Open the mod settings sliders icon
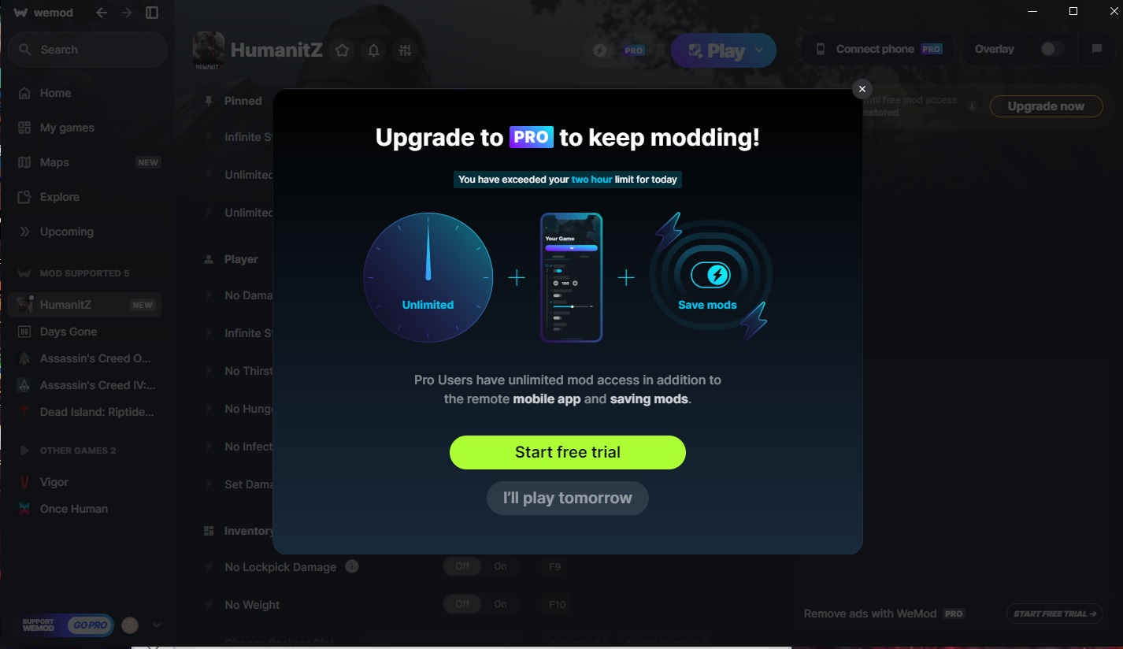This screenshot has height=649, width=1123. click(x=406, y=50)
